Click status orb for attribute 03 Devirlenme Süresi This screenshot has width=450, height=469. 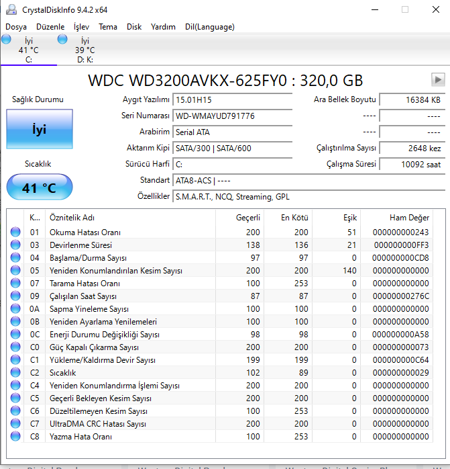(15, 245)
